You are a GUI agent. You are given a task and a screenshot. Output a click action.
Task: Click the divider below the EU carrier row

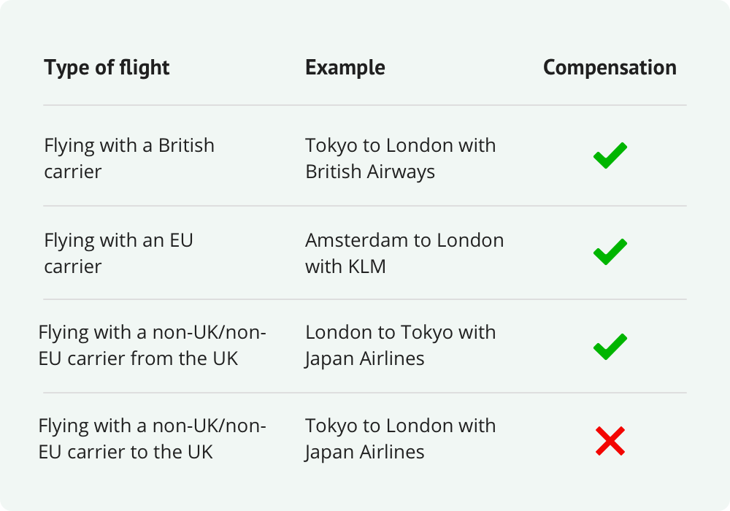tap(365, 299)
